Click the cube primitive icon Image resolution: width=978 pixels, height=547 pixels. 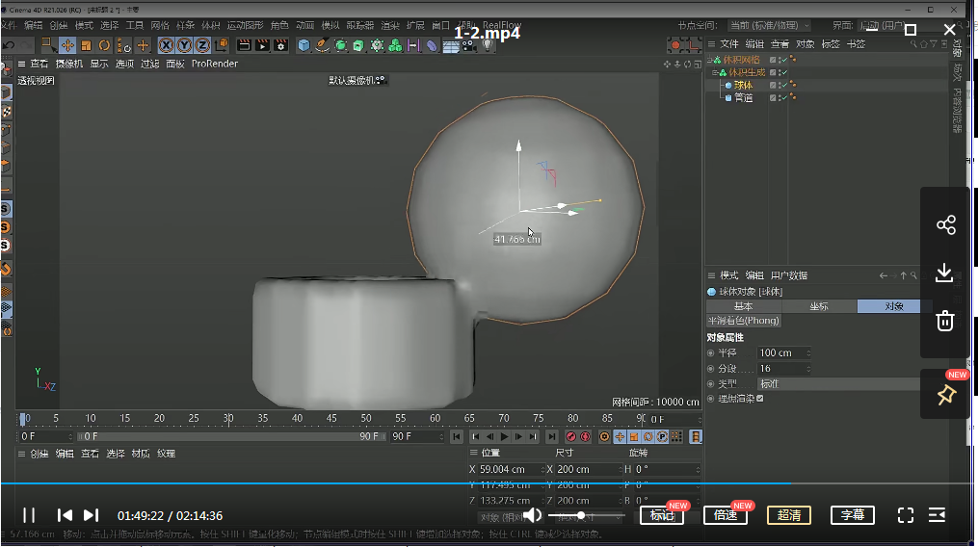point(304,45)
